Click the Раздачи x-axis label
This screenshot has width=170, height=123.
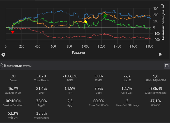pos(78,53)
